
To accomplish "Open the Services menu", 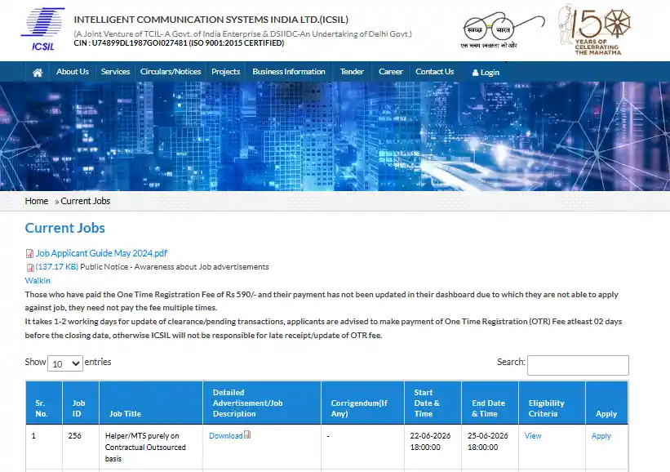I will [x=115, y=72].
